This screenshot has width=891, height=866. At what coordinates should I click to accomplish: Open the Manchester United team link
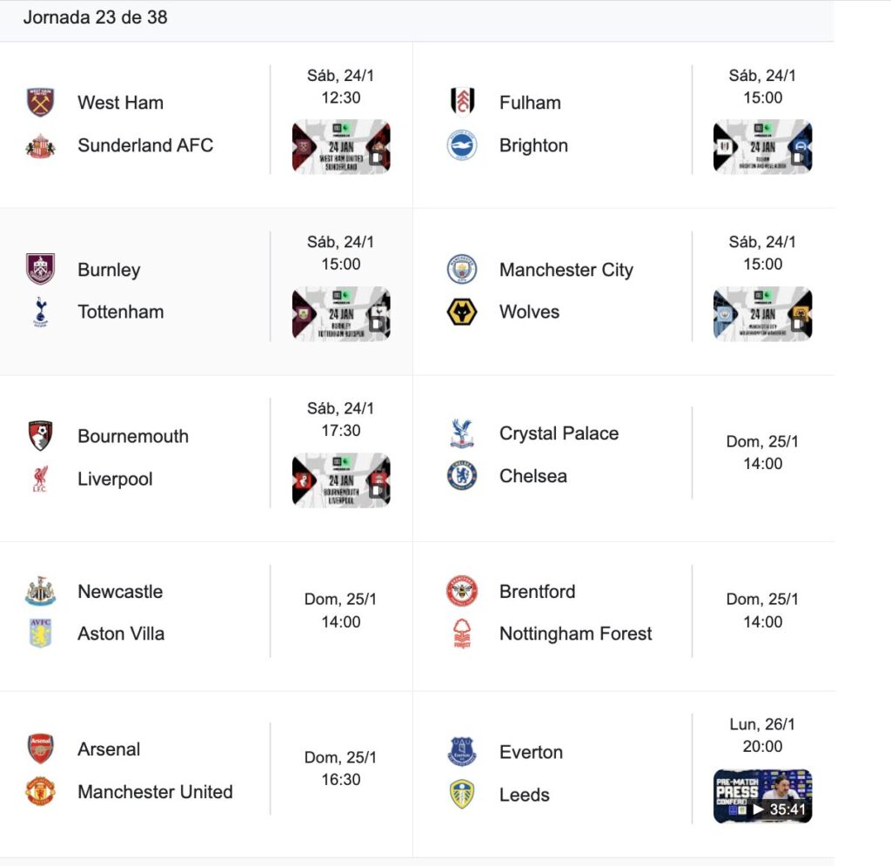coord(155,792)
